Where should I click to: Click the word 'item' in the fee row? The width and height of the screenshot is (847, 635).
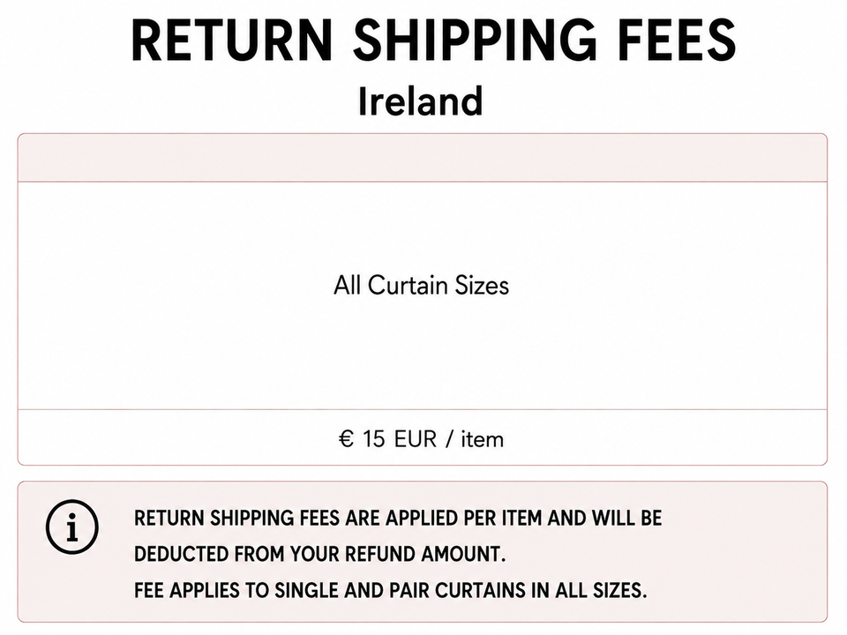pyautogui.click(x=483, y=439)
